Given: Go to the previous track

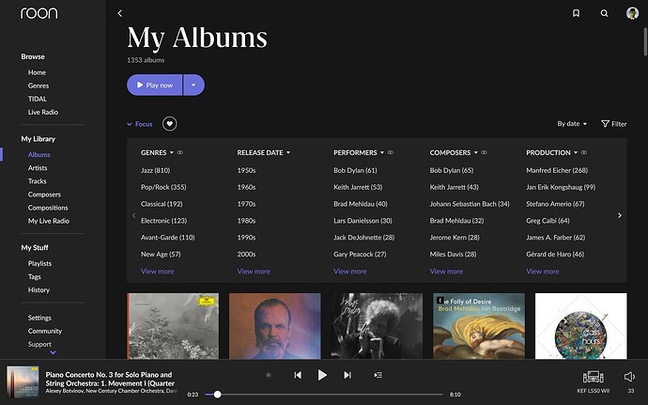Looking at the screenshot, I should coord(298,375).
